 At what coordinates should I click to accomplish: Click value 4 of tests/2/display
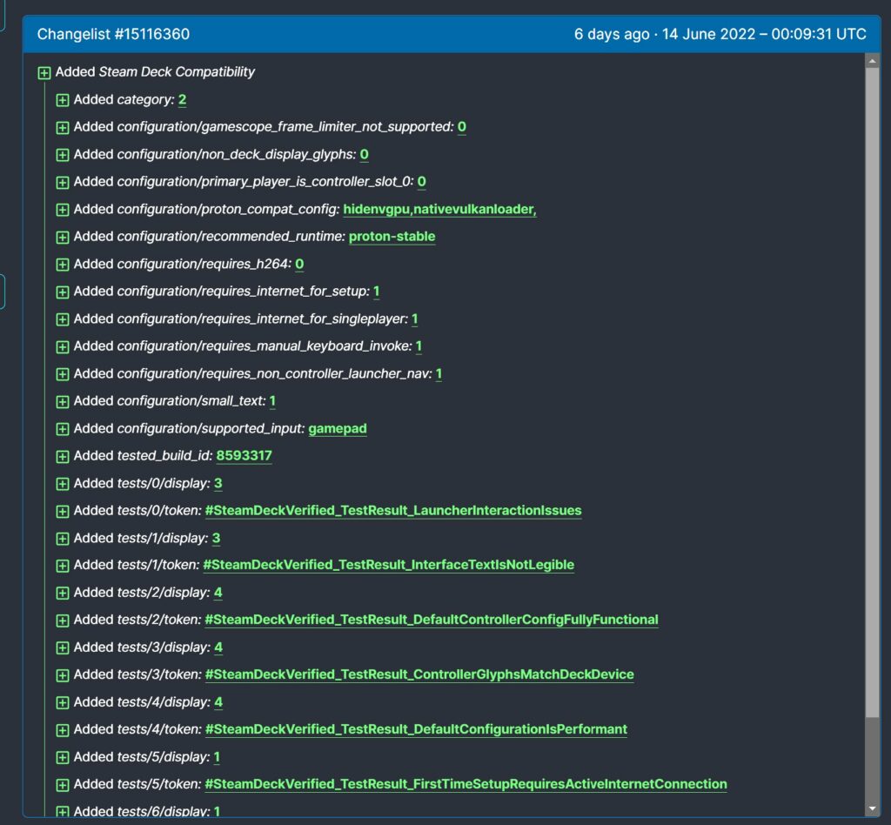[218, 593]
